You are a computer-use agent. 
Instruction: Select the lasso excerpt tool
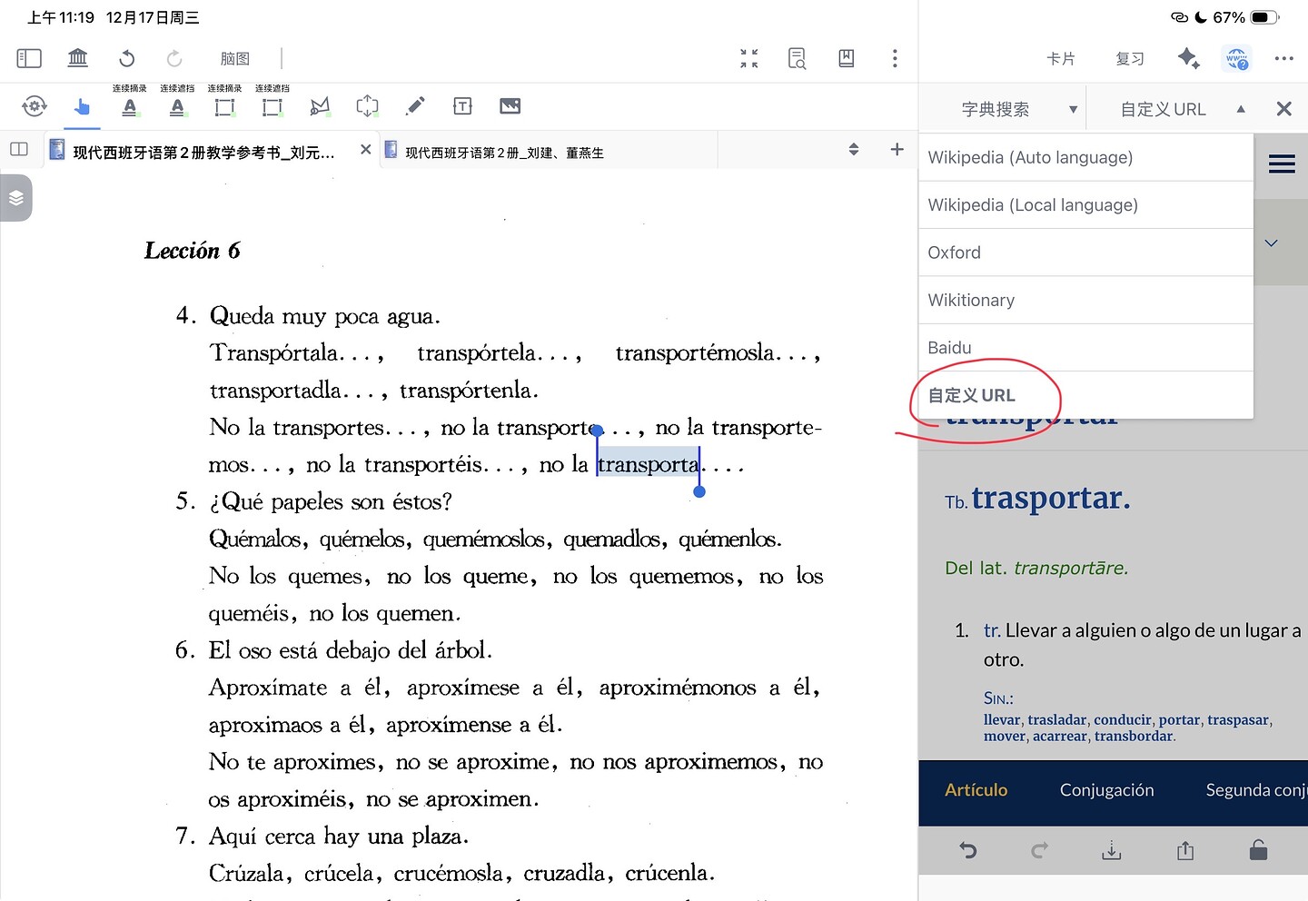point(320,106)
